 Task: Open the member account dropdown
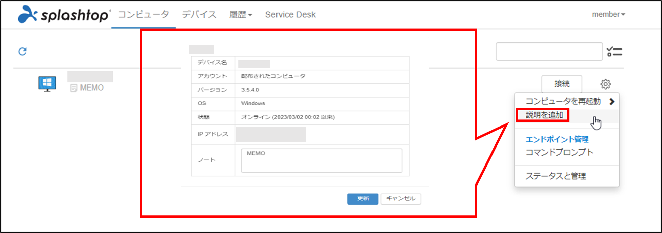tap(608, 14)
